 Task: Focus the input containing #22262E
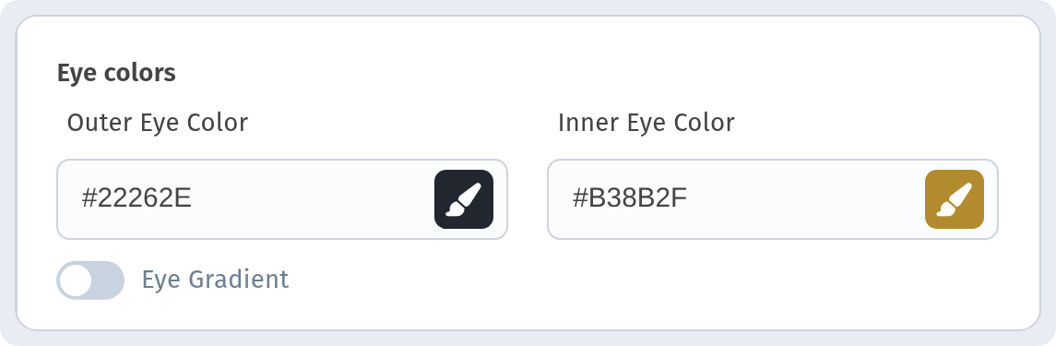click(246, 199)
